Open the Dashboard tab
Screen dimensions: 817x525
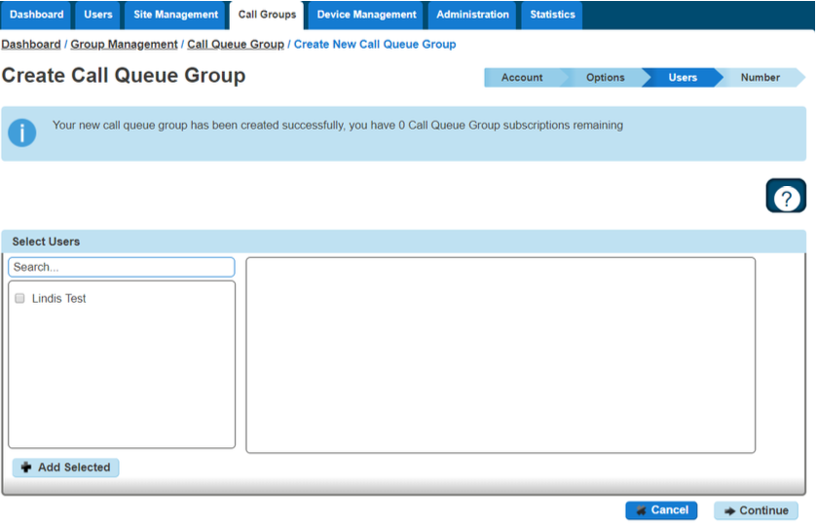[x=36, y=15]
